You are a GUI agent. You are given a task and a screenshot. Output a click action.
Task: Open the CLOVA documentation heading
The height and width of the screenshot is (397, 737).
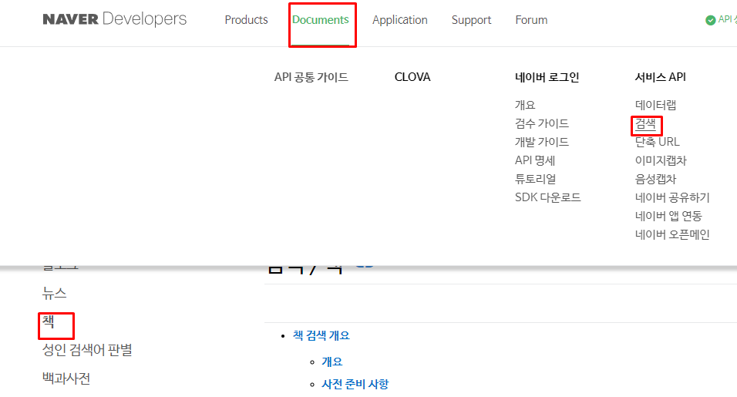[x=412, y=77]
